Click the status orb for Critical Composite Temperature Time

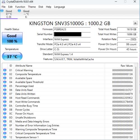5,133
